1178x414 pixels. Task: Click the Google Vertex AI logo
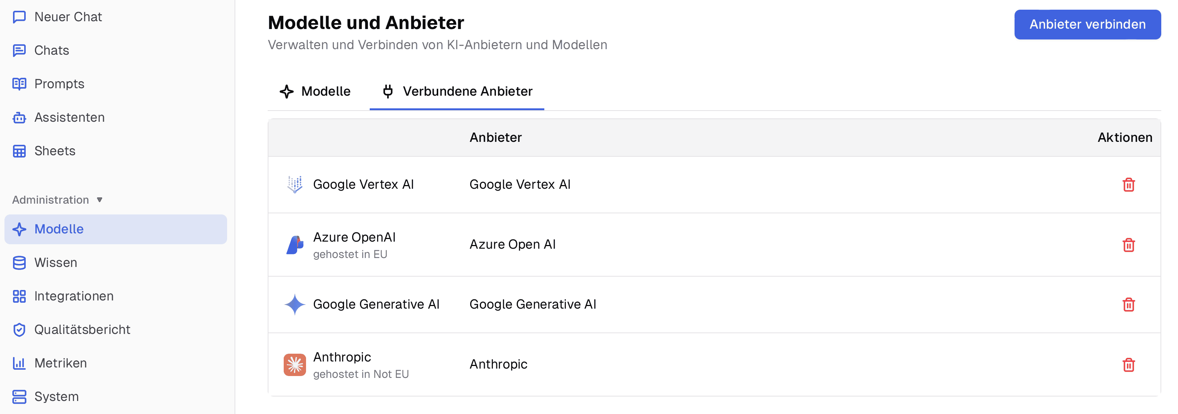point(294,184)
